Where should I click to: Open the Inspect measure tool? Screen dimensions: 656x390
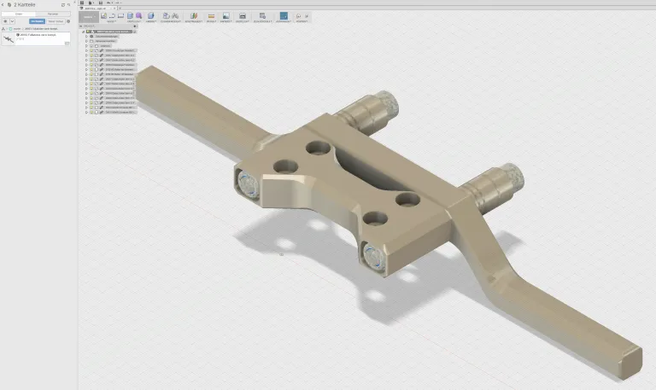pos(211,16)
